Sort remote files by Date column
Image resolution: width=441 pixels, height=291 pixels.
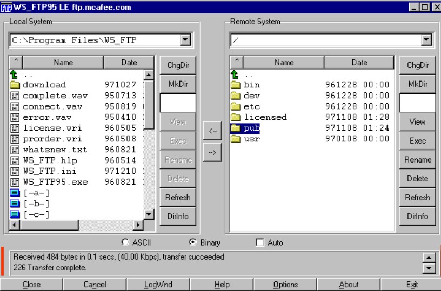click(x=359, y=62)
